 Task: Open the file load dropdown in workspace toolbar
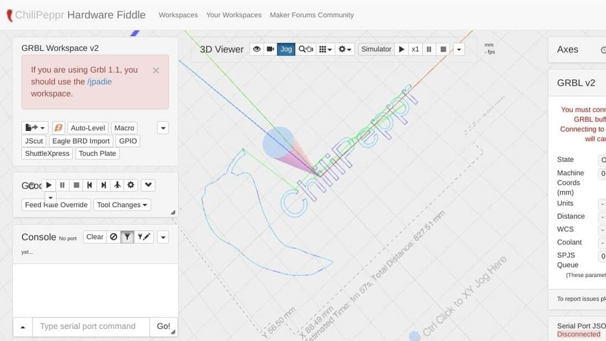coord(35,128)
